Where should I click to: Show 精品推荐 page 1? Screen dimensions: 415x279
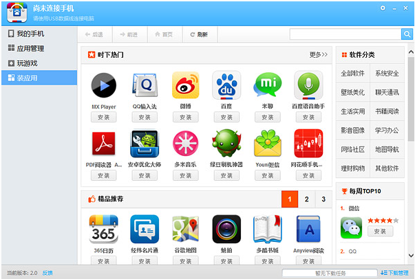(x=290, y=199)
